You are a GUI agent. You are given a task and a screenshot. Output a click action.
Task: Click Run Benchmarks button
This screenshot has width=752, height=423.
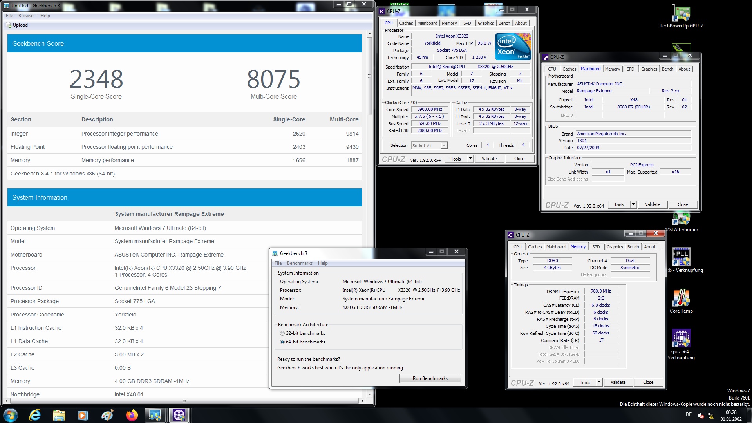point(430,378)
